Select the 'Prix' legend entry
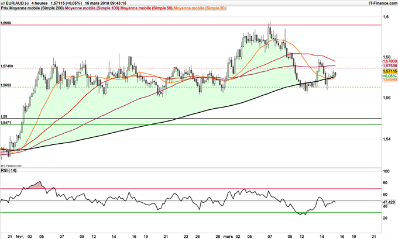The height and width of the screenshot is (239, 398). (x=4, y=8)
